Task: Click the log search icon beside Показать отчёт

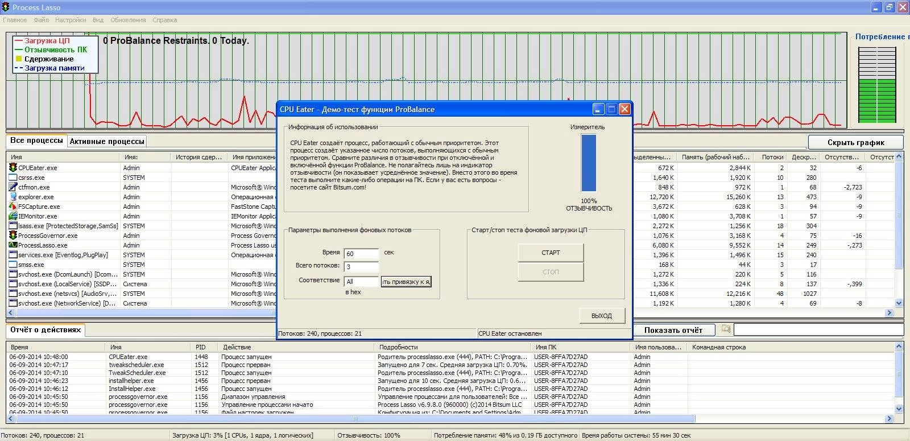Action: click(x=726, y=329)
